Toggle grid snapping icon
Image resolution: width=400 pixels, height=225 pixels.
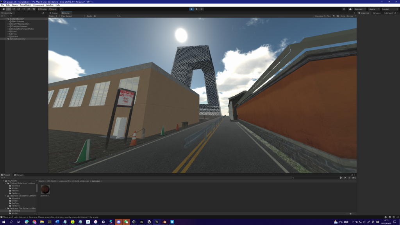61,9
